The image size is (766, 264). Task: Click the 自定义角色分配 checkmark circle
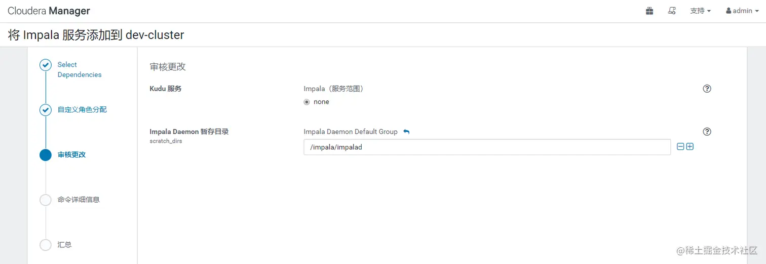tap(46, 110)
